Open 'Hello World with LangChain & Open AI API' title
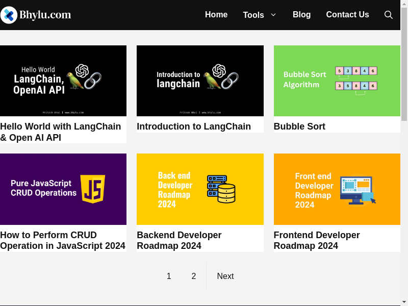The image size is (408, 306). 61,132
